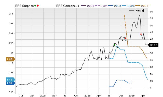Select the 2024 EPS consensus legend entry
Screen dimensions: 163x97
click(101, 6)
